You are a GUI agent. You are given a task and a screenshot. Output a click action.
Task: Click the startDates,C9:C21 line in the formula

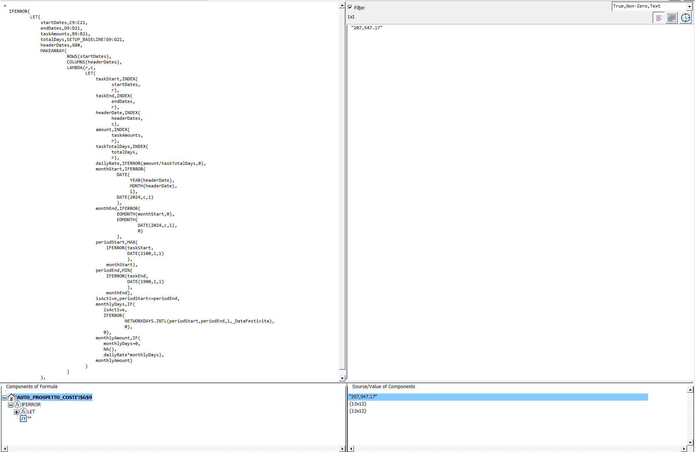point(64,23)
